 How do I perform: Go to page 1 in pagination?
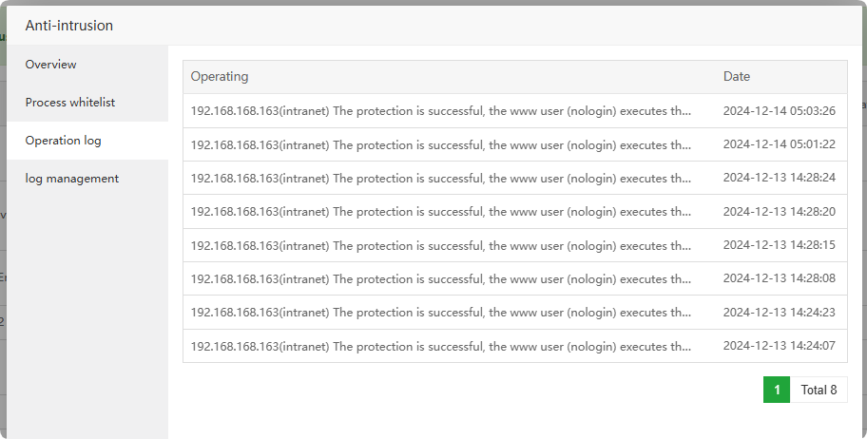777,390
